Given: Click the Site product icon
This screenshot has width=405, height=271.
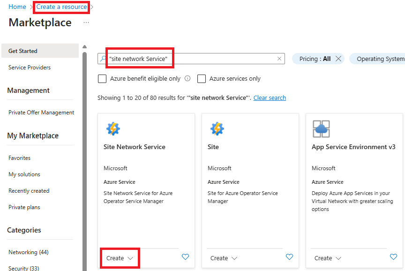Looking at the screenshot, I should (x=217, y=128).
